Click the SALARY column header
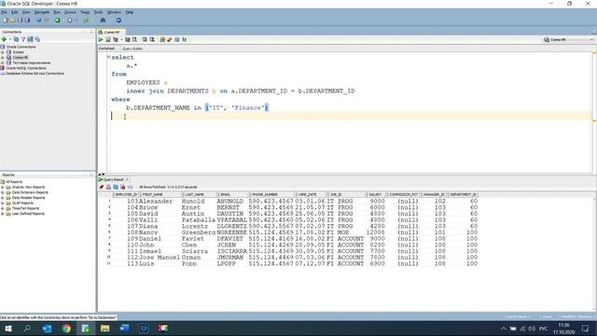The image size is (597, 336). tap(375, 195)
